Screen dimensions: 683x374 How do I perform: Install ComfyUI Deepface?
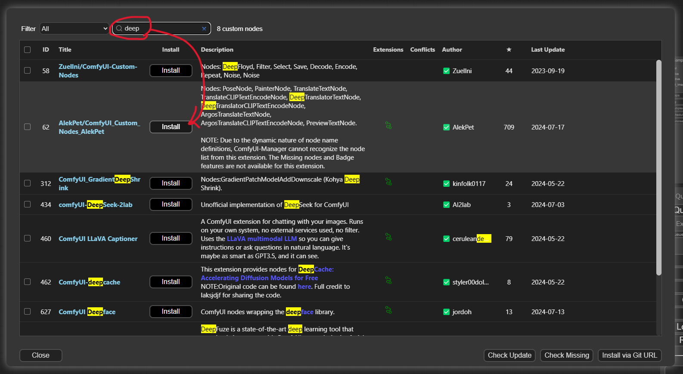pos(171,312)
